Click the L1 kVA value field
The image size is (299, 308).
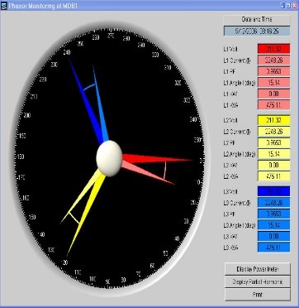click(x=273, y=105)
